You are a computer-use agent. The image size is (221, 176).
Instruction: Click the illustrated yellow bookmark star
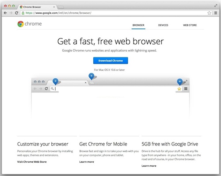179,89
